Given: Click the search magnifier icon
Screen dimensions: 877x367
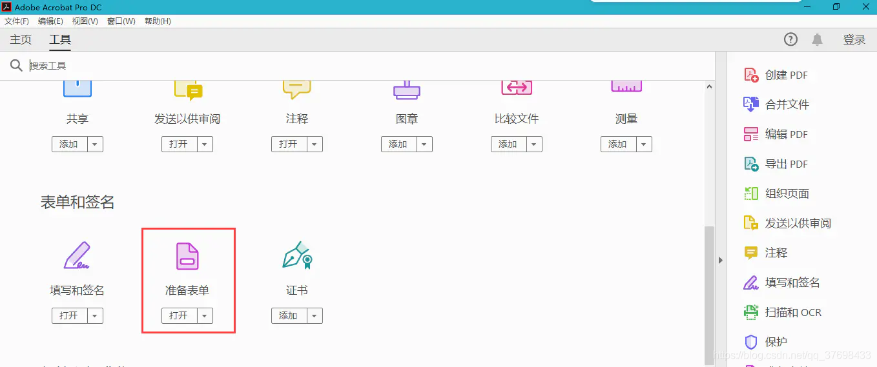Looking at the screenshot, I should click(x=16, y=65).
